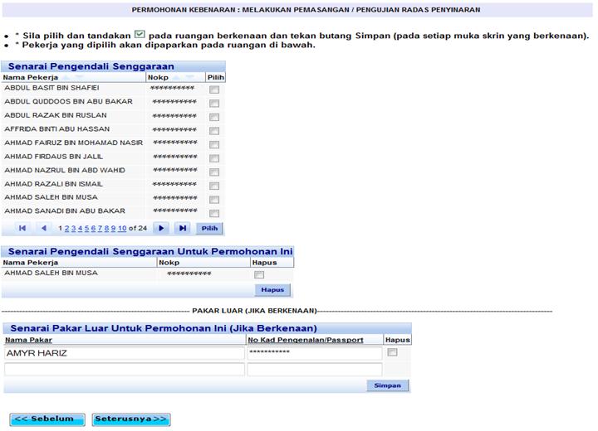Open page 10 of the worker list
This screenshot has height=431, width=598.
[122, 228]
